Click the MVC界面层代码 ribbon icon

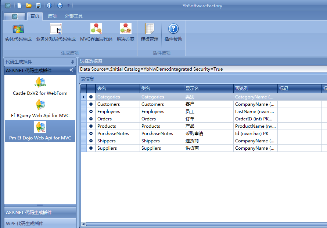point(96,29)
